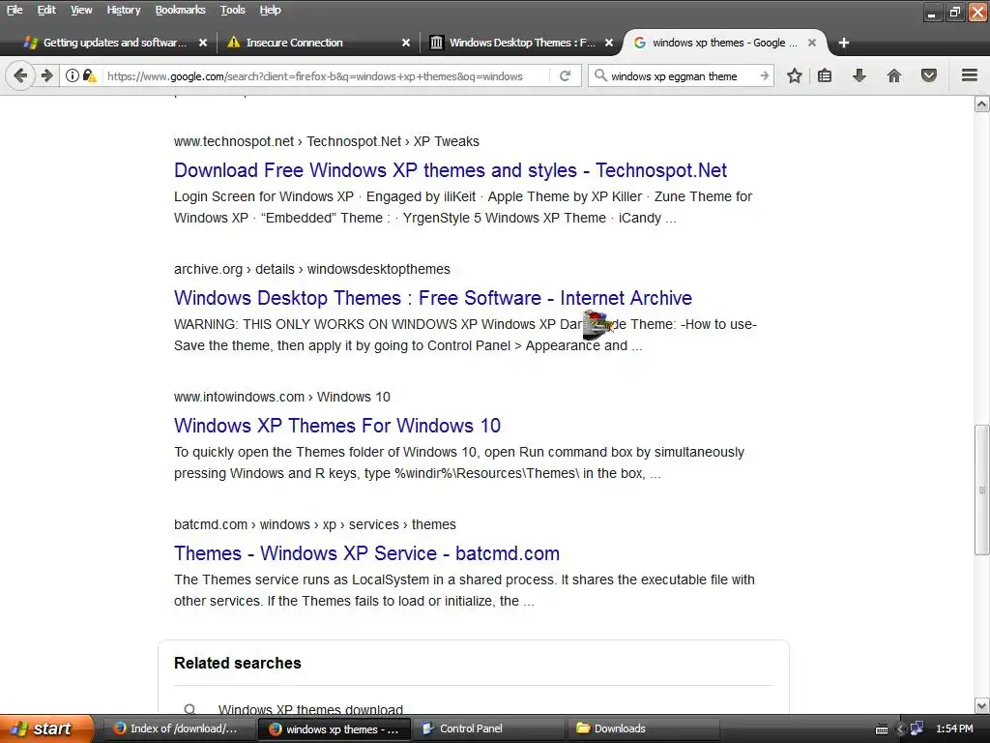Open the Firefox hamburger menu
The width and height of the screenshot is (990, 743).
[x=970, y=75]
